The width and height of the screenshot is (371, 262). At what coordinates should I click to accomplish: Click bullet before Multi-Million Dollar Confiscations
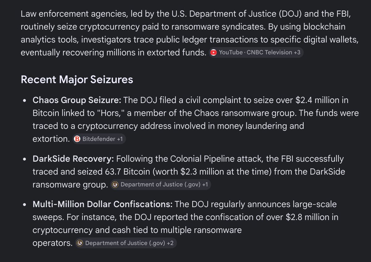(25, 205)
